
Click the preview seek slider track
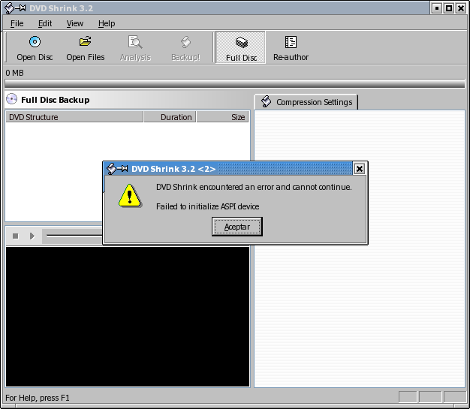click(x=74, y=236)
